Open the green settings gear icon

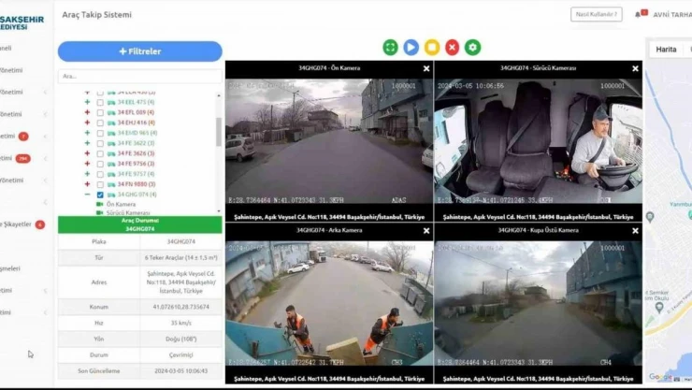point(473,47)
